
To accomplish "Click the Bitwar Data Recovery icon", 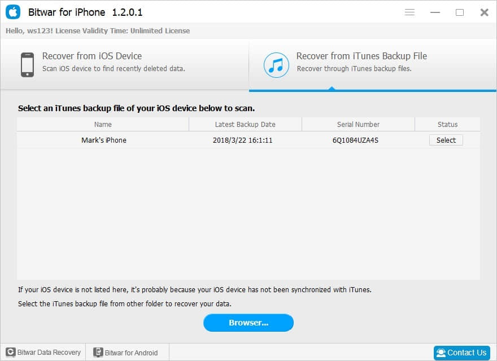I will tap(11, 352).
